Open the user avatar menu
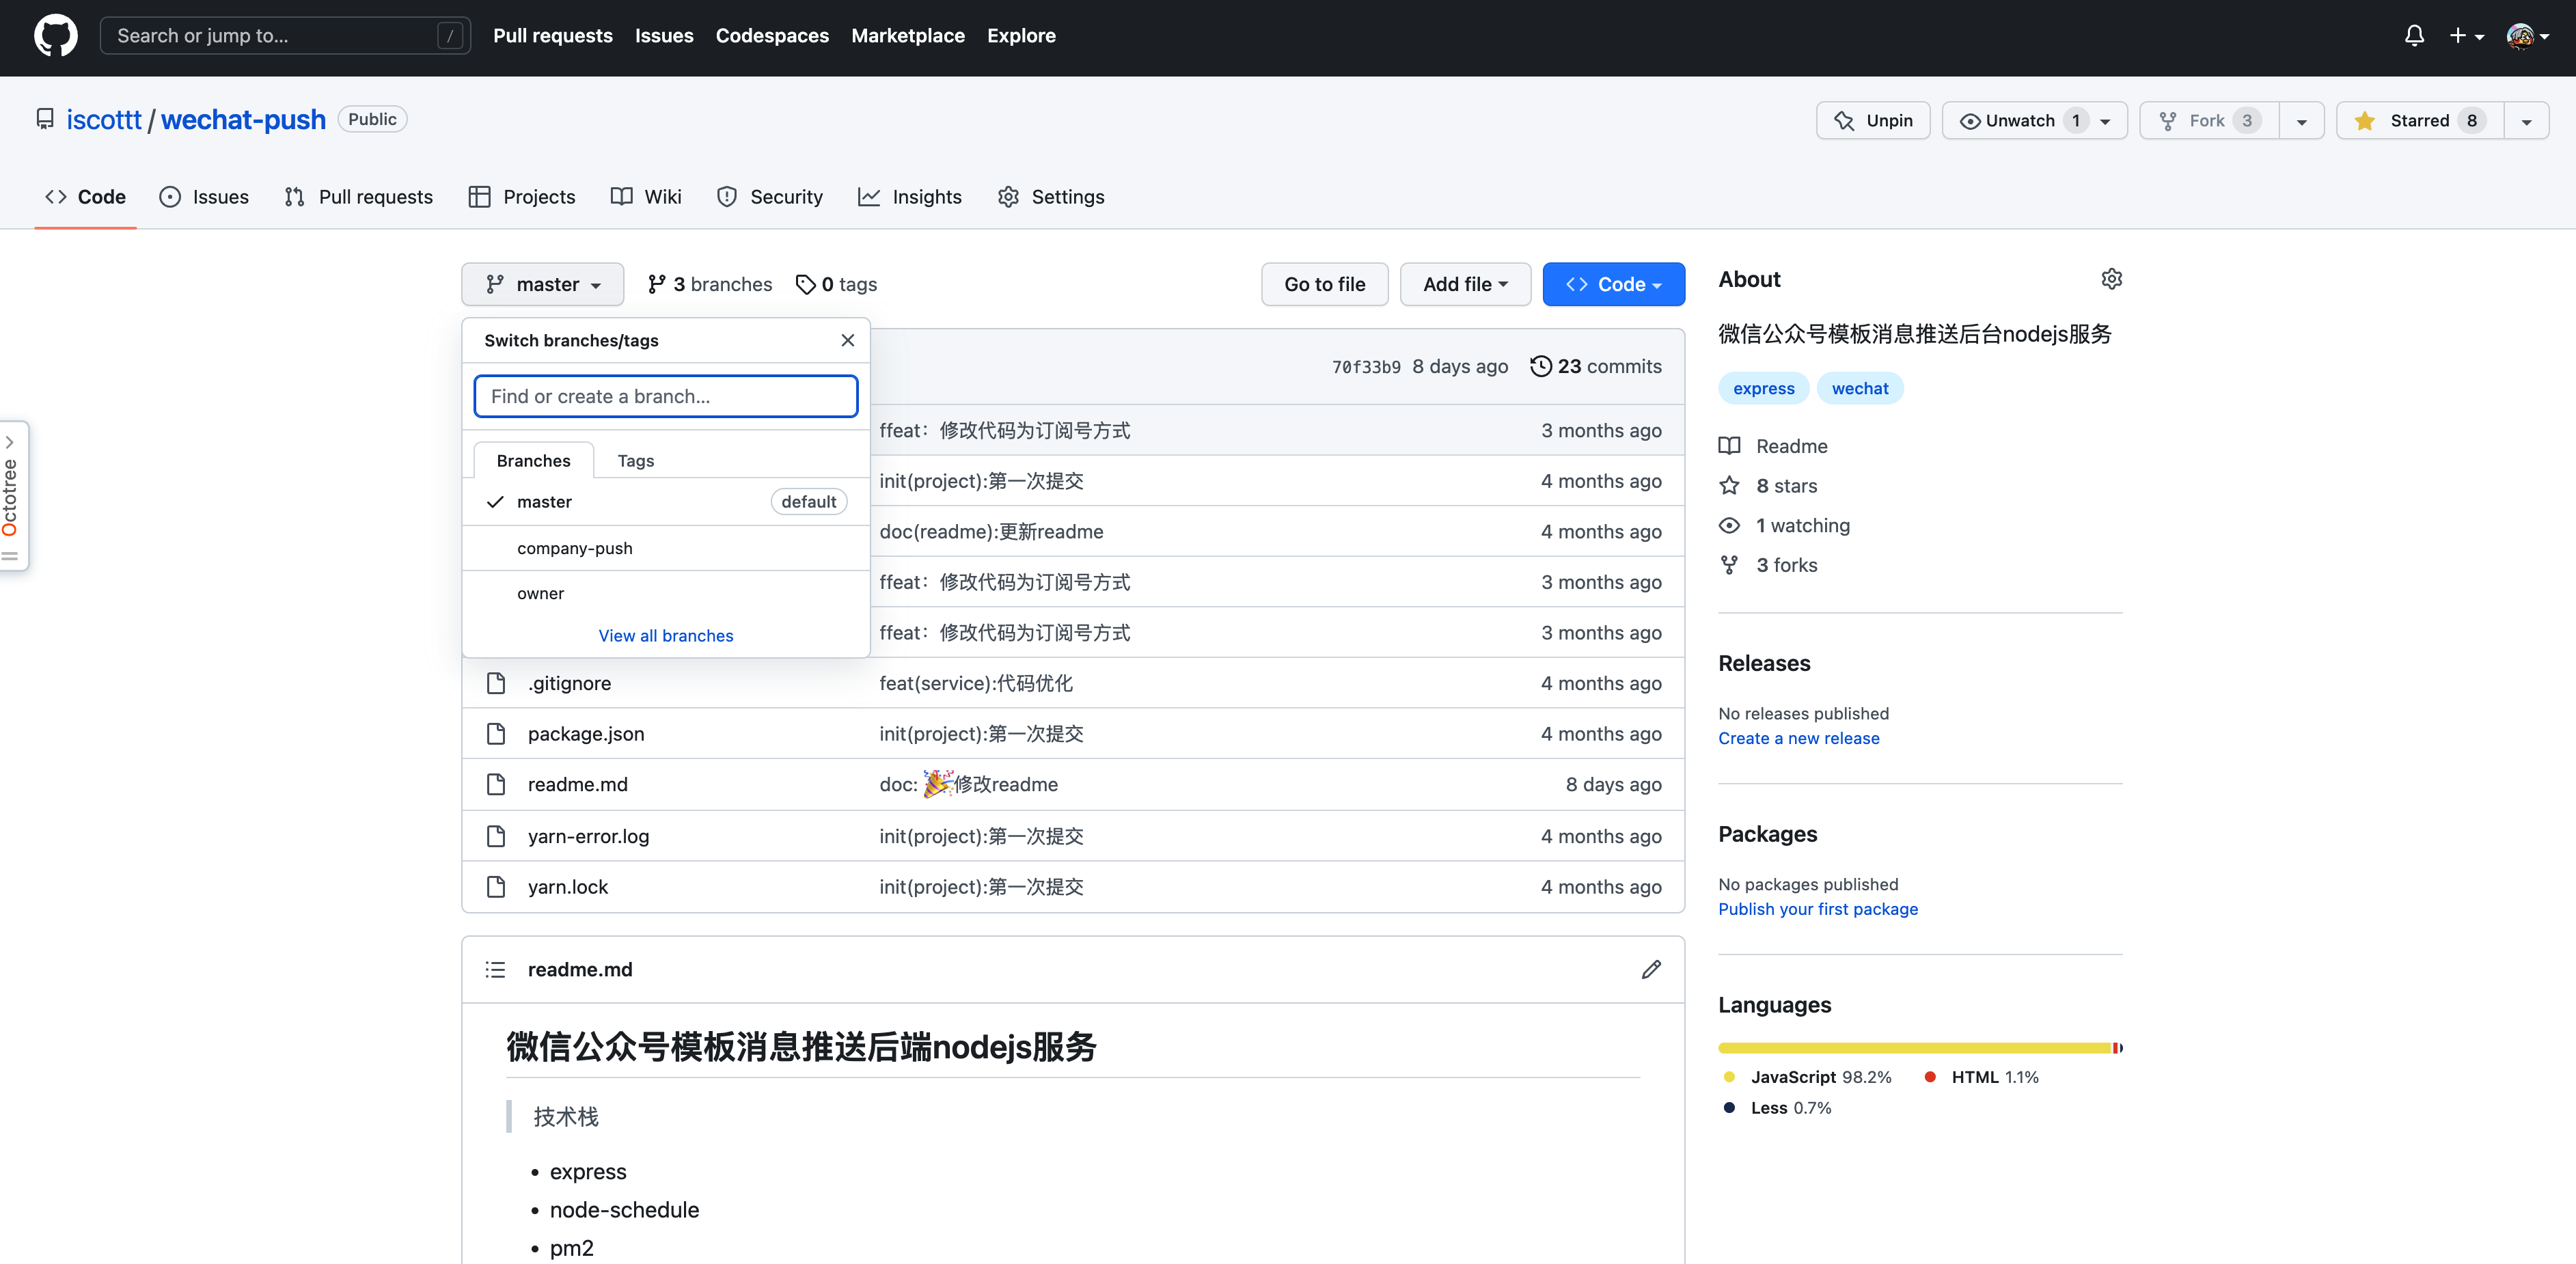Image resolution: width=2576 pixels, height=1264 pixels. [2527, 36]
